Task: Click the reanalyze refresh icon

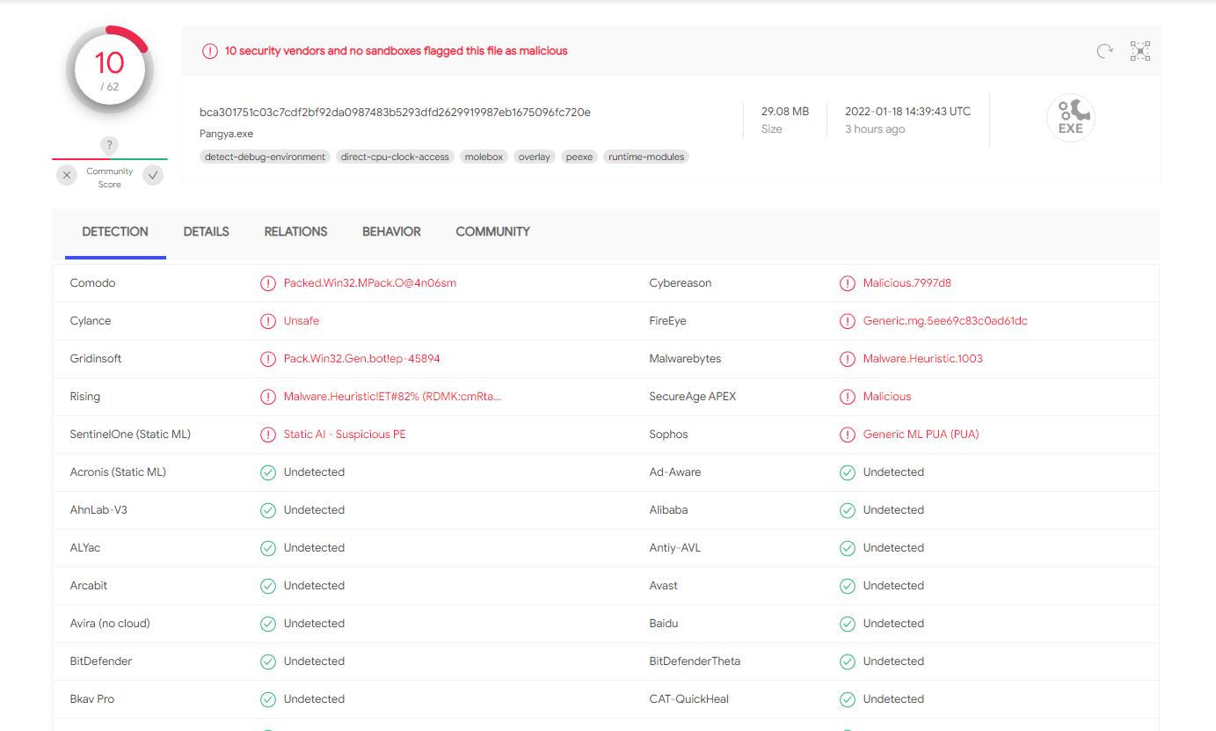Action: (x=1105, y=51)
